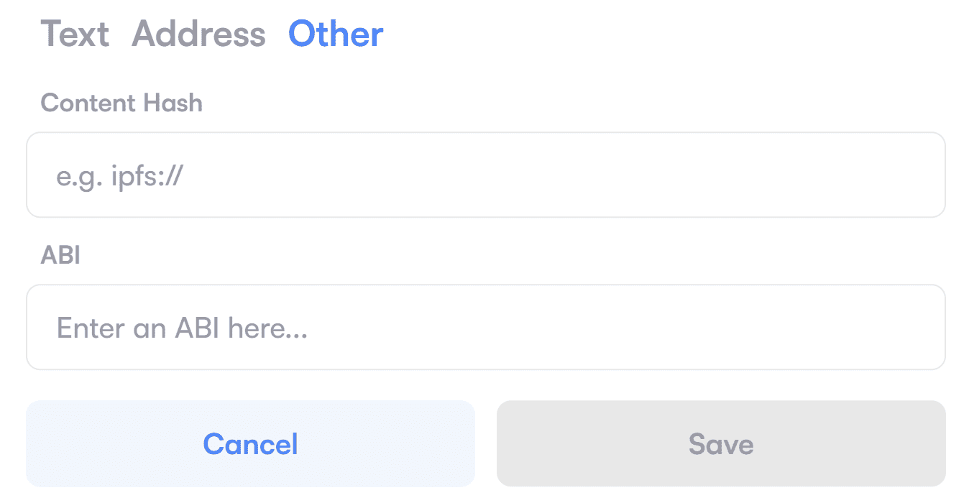The width and height of the screenshot is (969, 503).
Task: Save the record changes
Action: 721,443
